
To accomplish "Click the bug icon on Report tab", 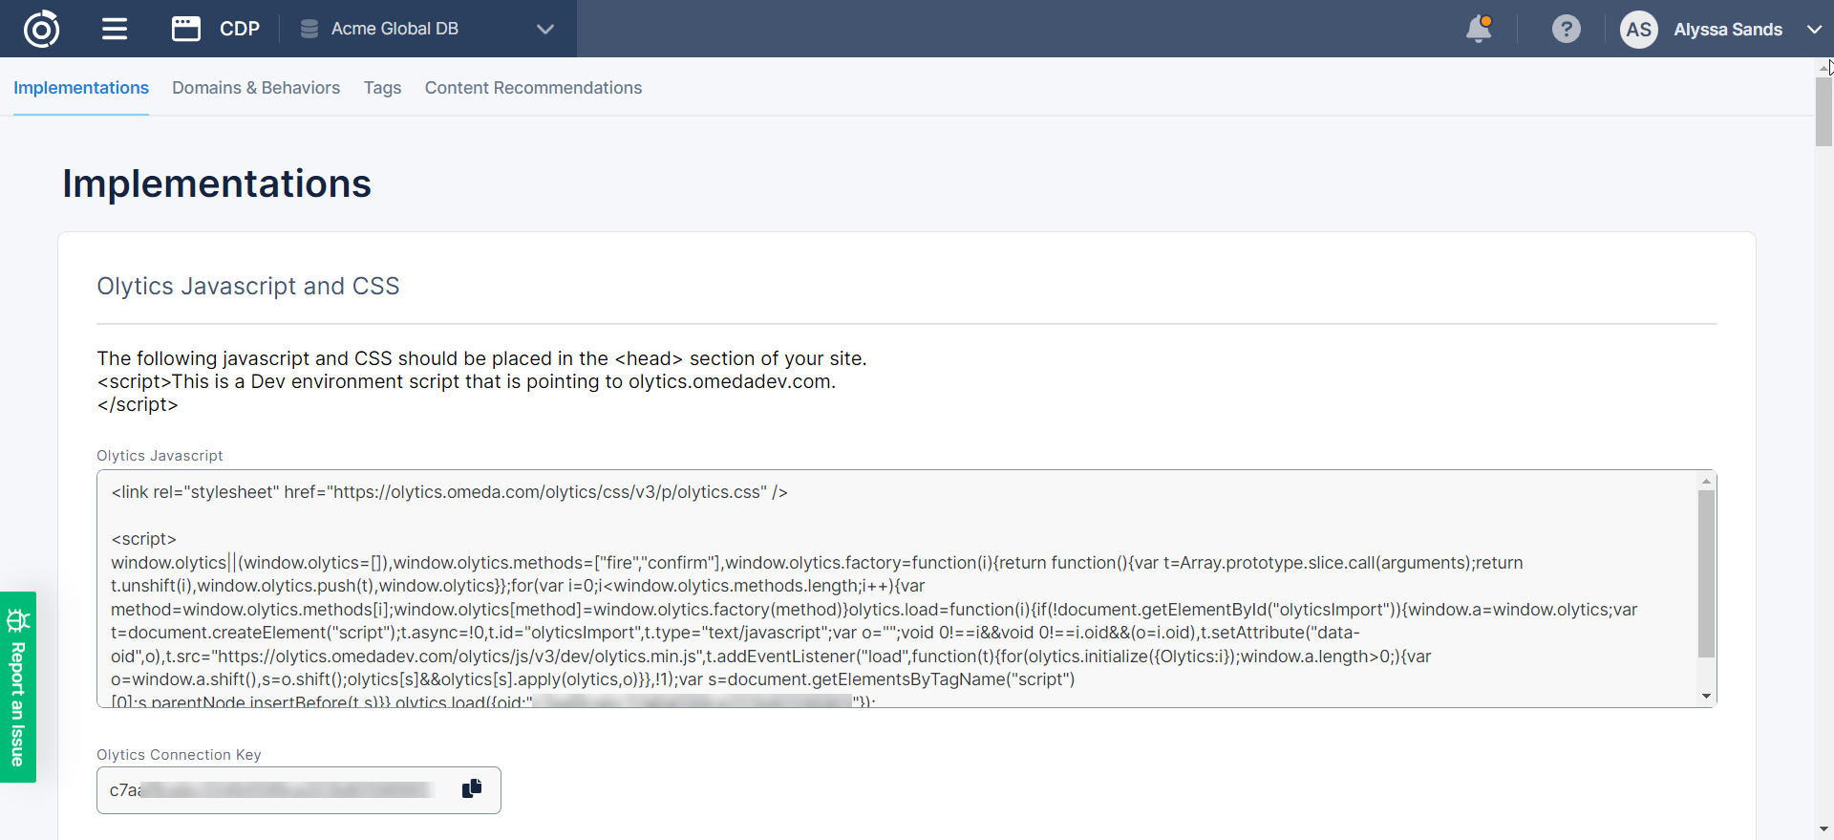I will pyautogui.click(x=18, y=621).
